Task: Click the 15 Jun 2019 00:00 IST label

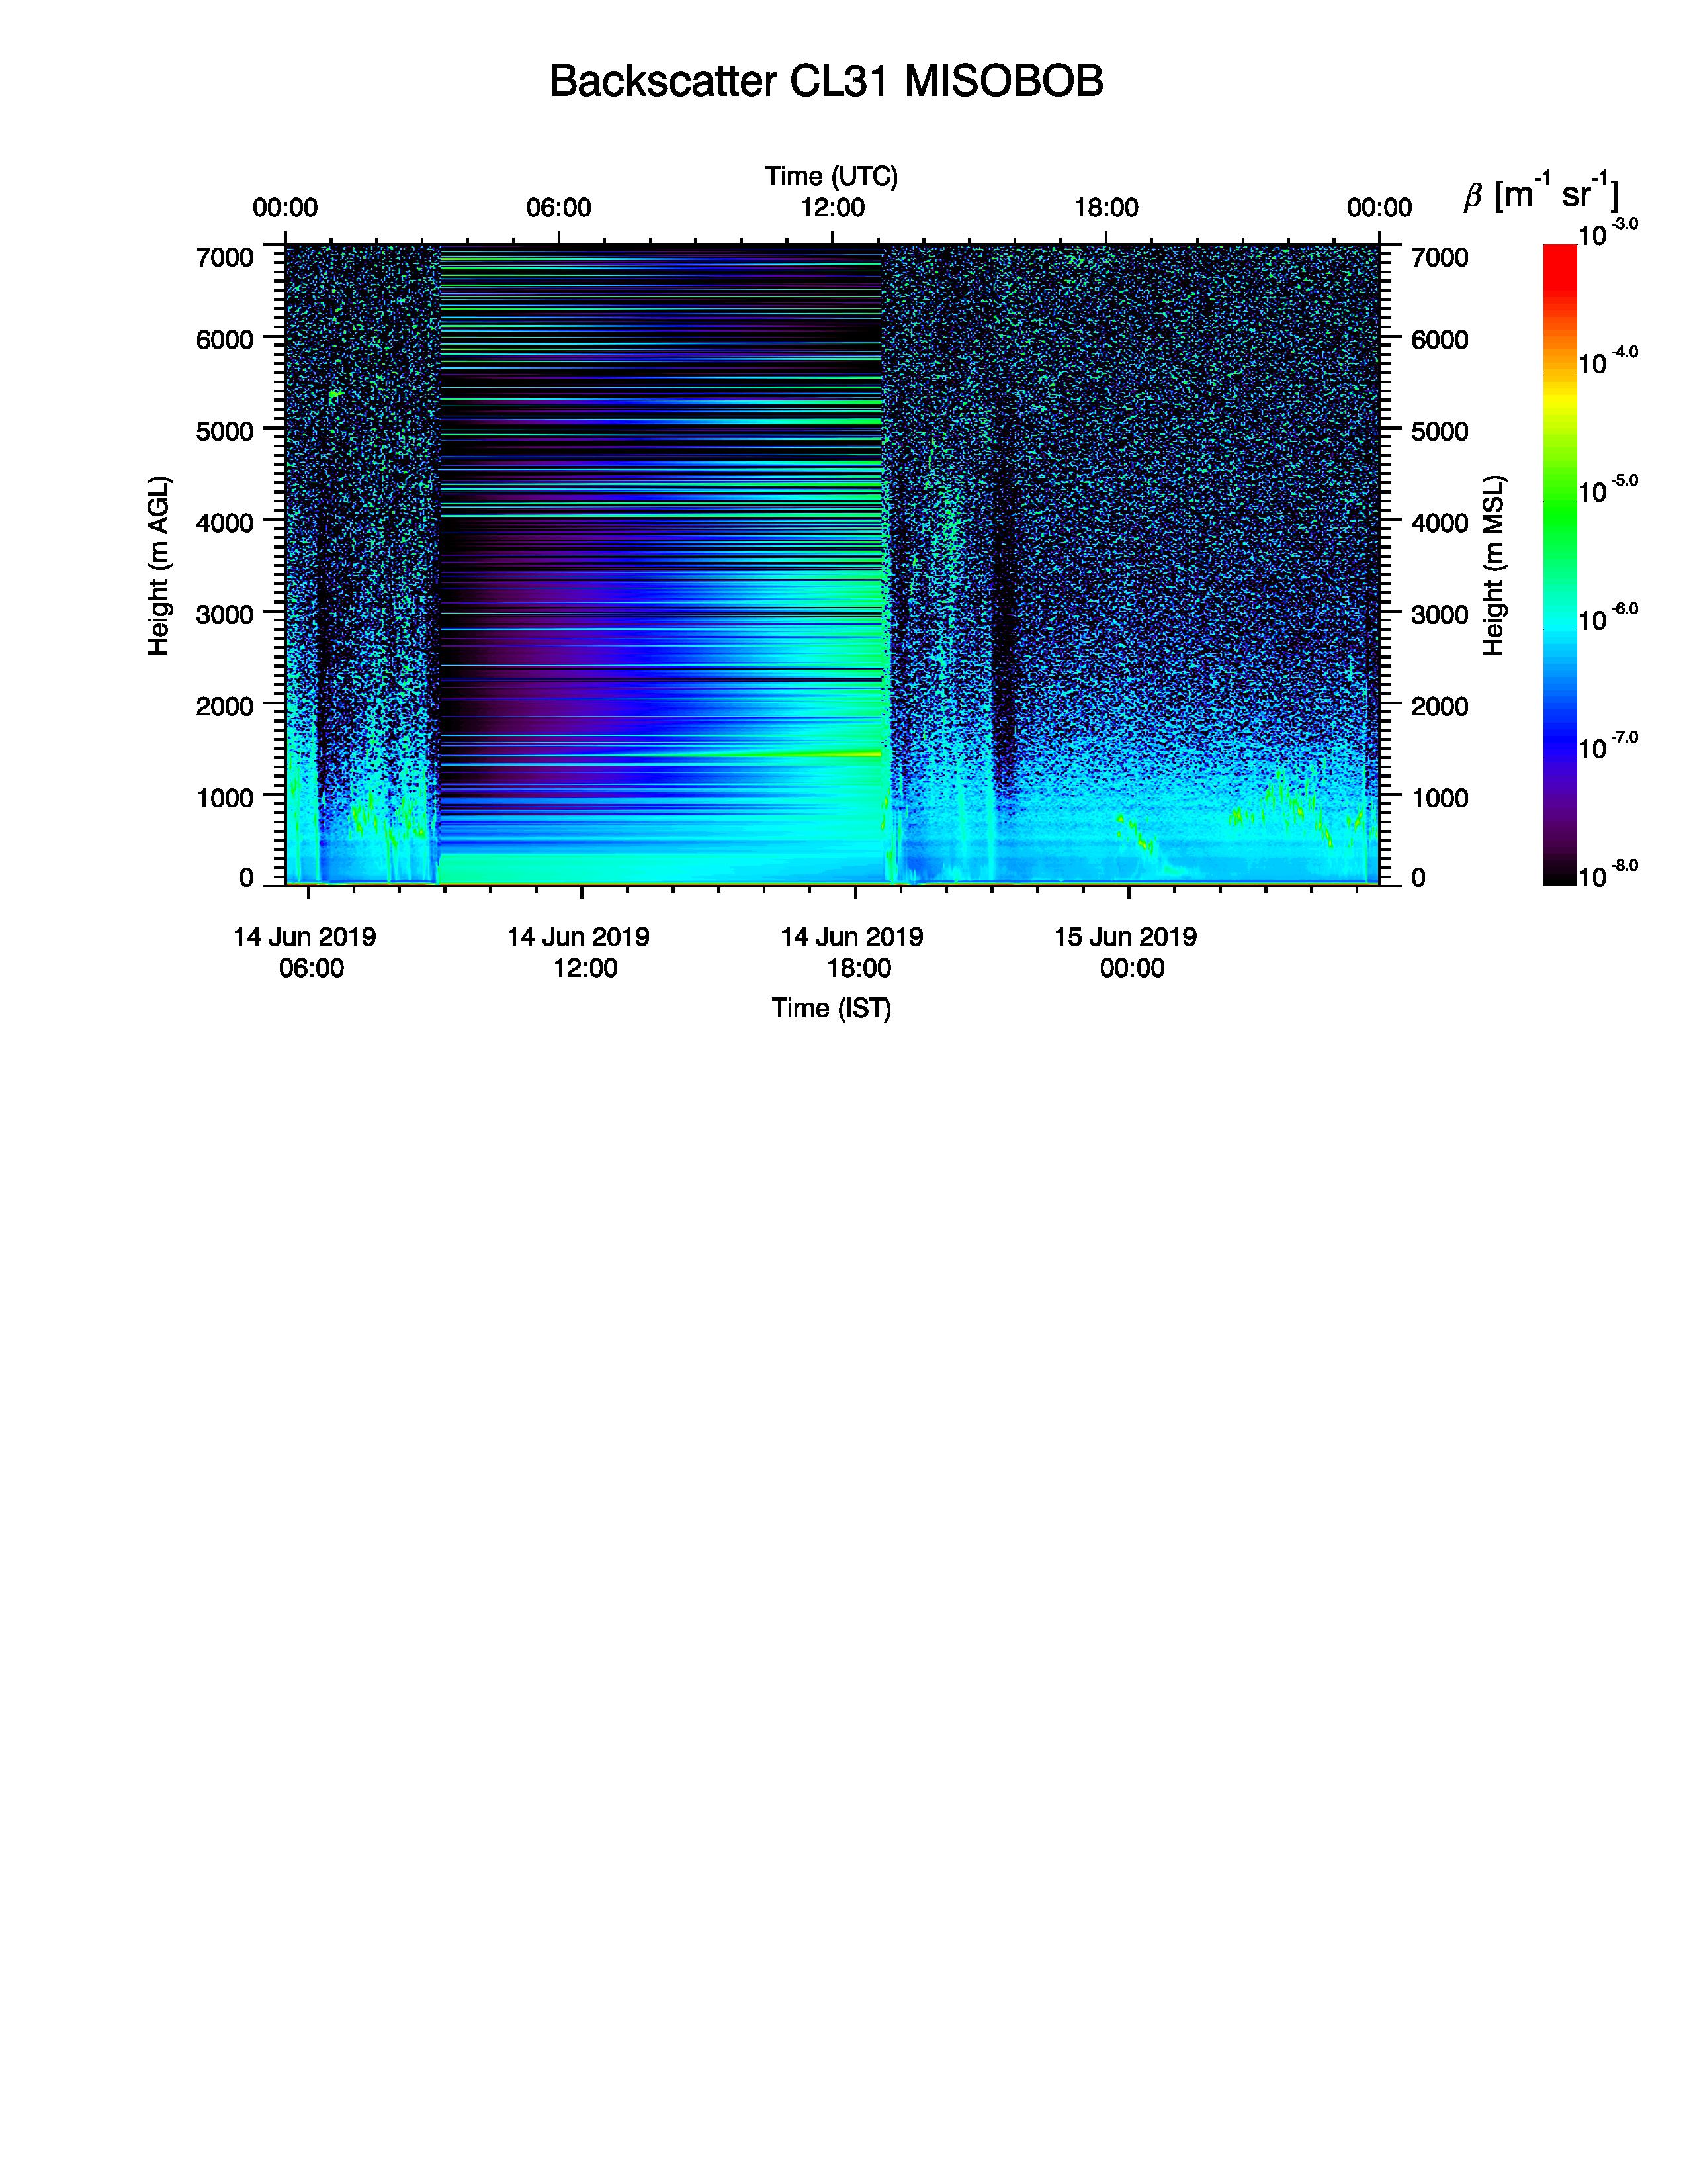Action: [x=1125, y=953]
